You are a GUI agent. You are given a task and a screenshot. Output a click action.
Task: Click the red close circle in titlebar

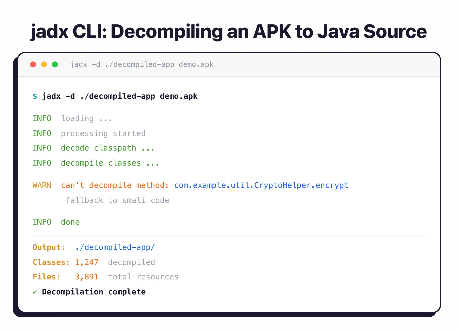click(x=33, y=64)
